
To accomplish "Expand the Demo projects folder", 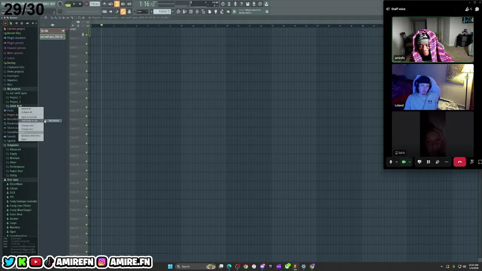I will click(15, 72).
